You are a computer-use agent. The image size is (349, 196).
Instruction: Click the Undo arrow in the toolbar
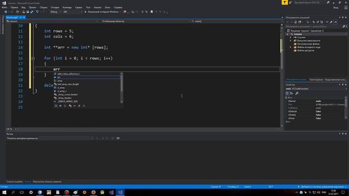tap(37, 12)
